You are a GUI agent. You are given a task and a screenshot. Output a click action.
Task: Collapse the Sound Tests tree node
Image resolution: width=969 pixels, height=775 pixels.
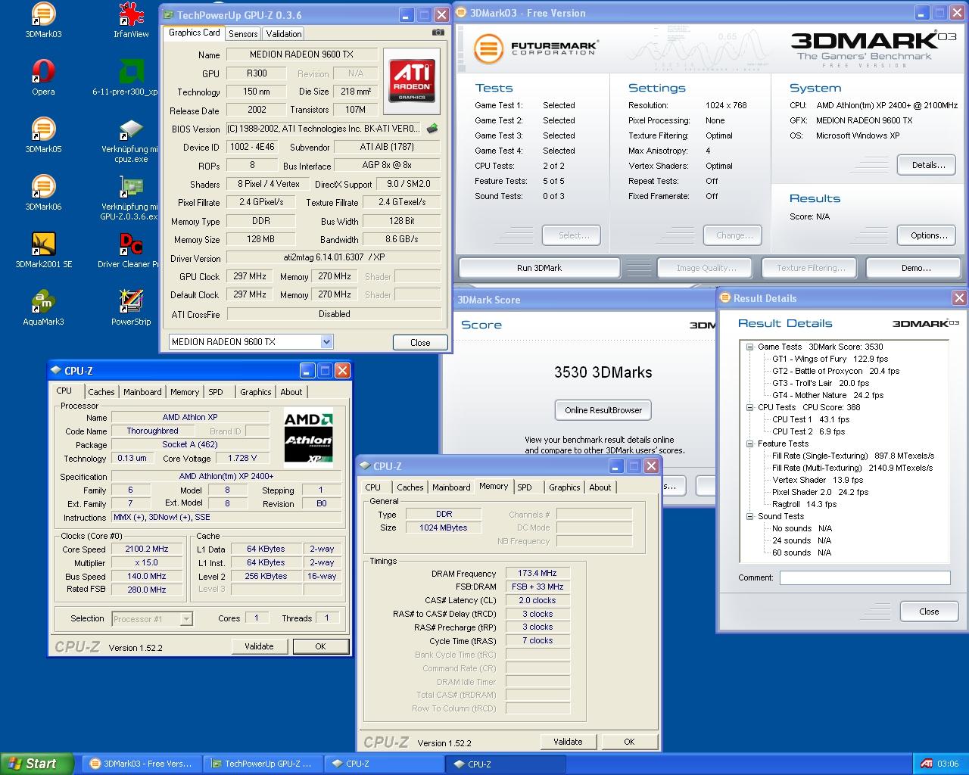click(749, 516)
